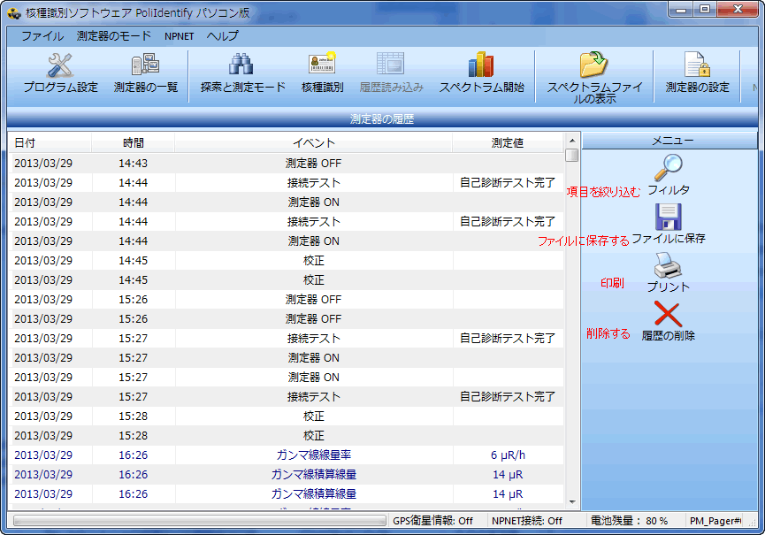Viewport: 765px width, 535px height.
Task: Sort by 測定値 column header
Action: pyautogui.click(x=508, y=143)
